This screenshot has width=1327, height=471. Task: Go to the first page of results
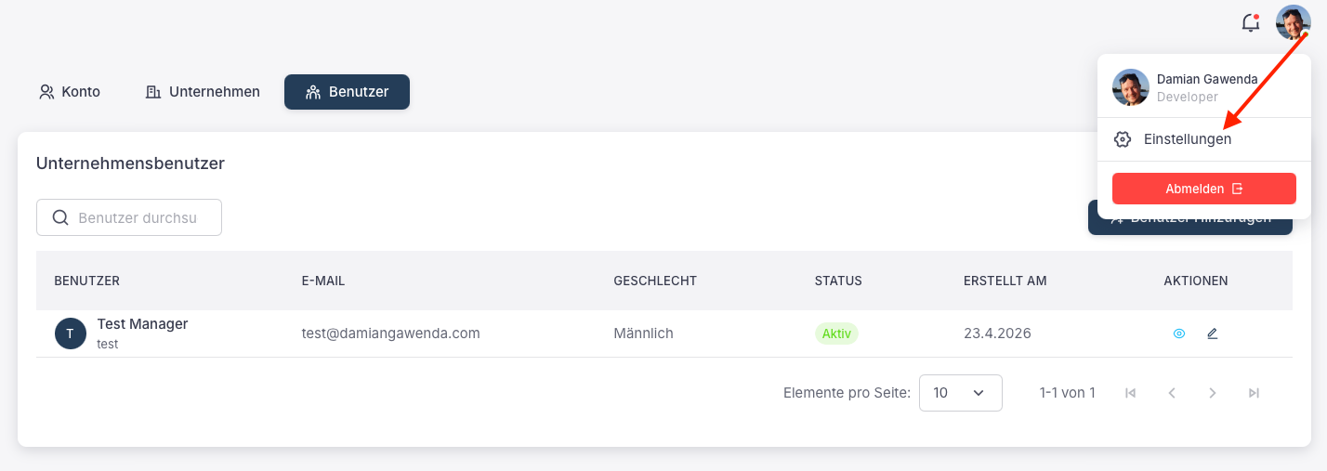(x=1131, y=393)
